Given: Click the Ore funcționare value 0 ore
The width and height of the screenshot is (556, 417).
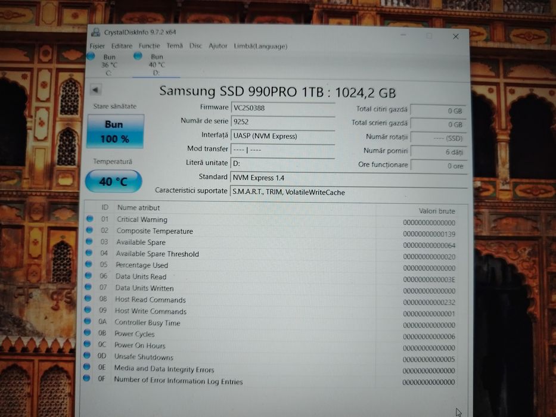Looking at the screenshot, I should tap(439, 166).
